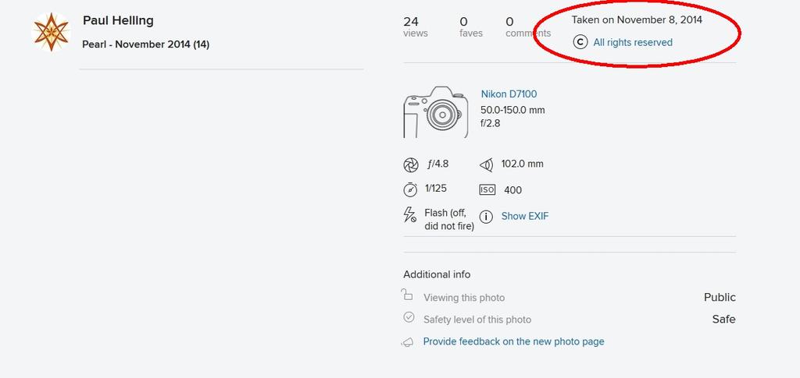The image size is (800, 378).
Task: Open the Pearl - November 2014 album
Action: click(145, 44)
